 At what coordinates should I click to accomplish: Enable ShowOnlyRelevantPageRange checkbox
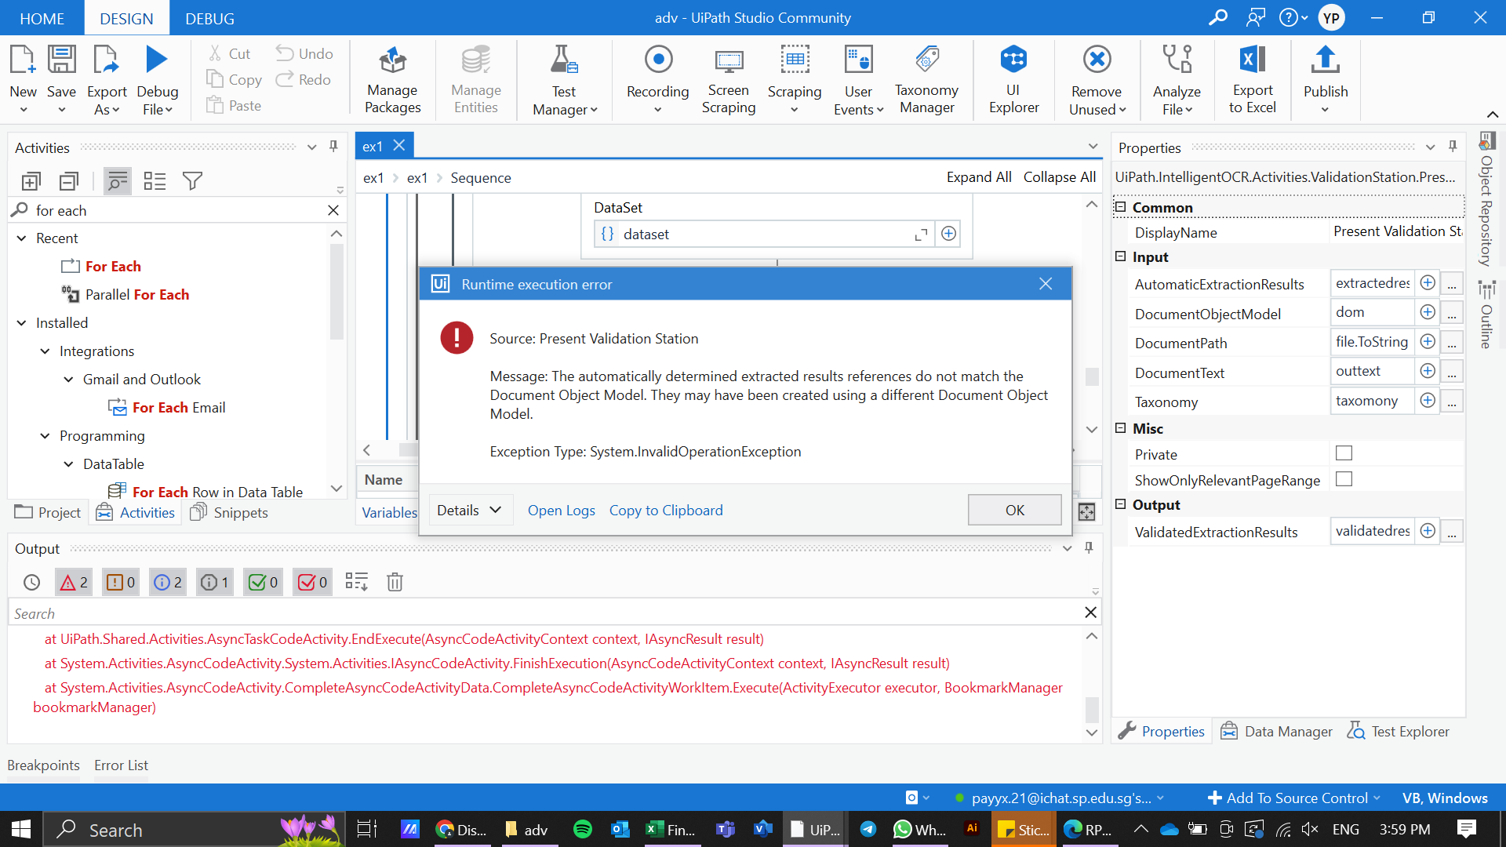[x=1344, y=479]
